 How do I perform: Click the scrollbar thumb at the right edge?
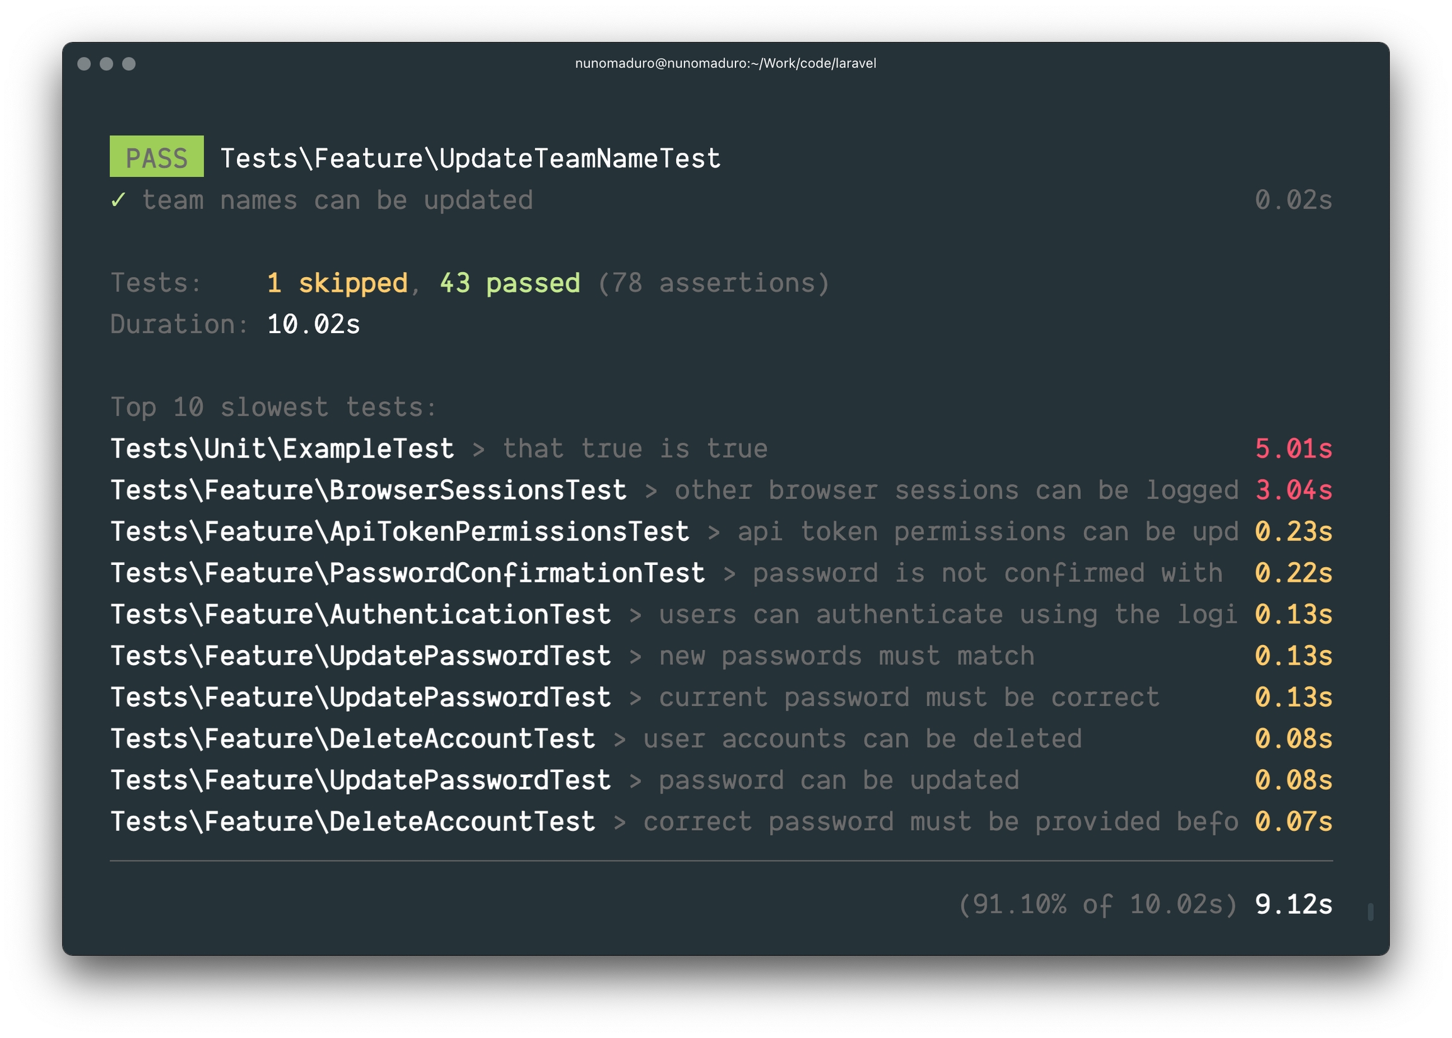tap(1369, 911)
